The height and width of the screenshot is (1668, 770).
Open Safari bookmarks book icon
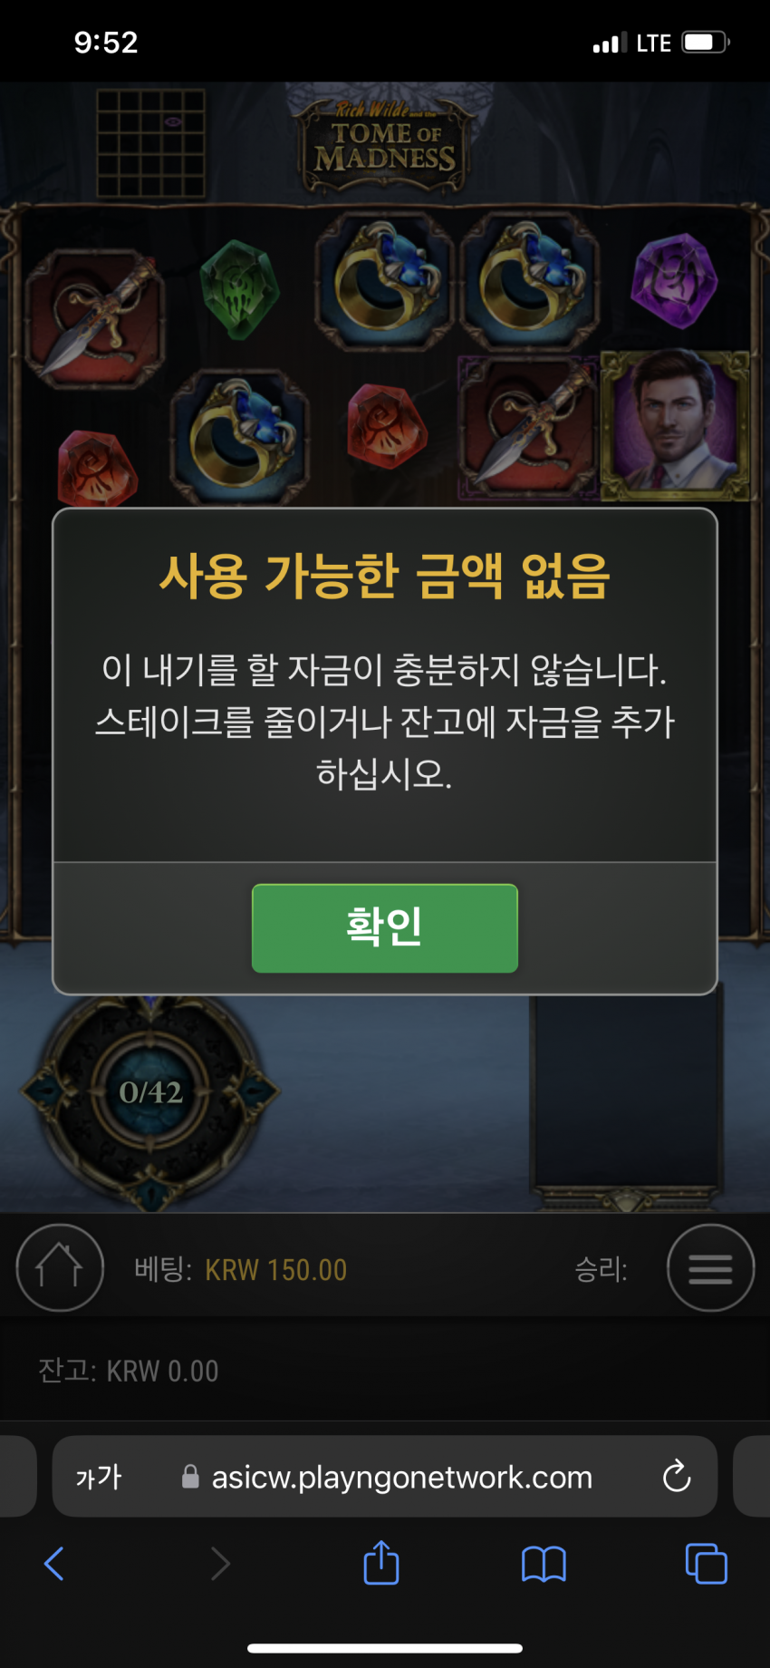pyautogui.click(x=544, y=1564)
